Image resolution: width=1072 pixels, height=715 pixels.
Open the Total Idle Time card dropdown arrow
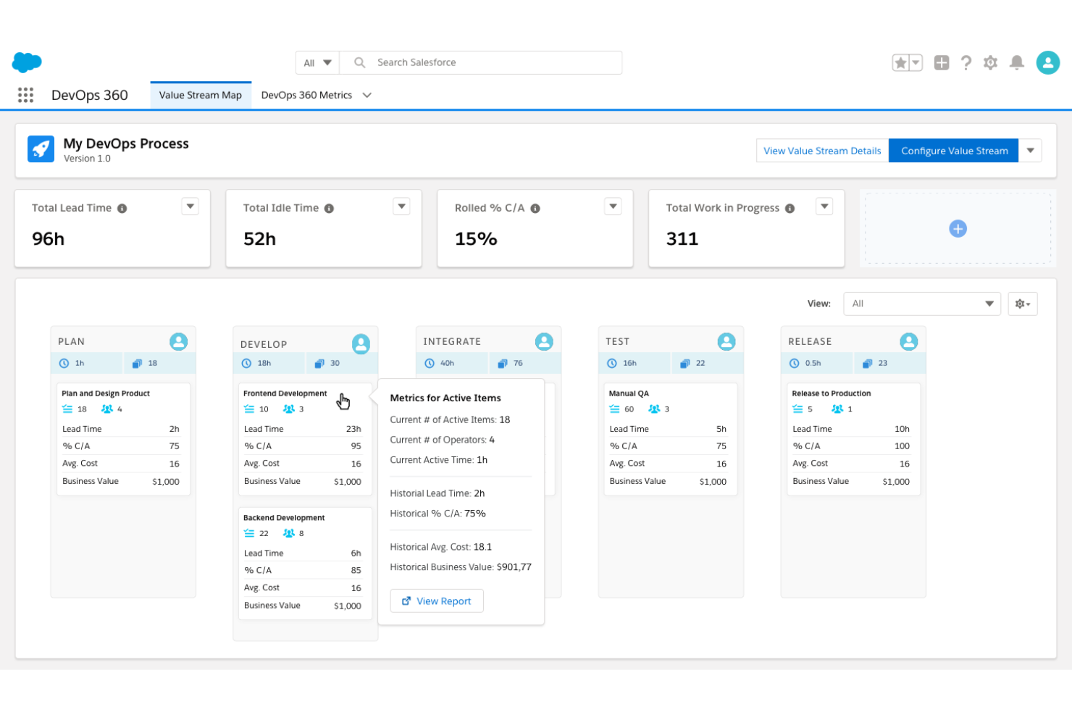[401, 206]
